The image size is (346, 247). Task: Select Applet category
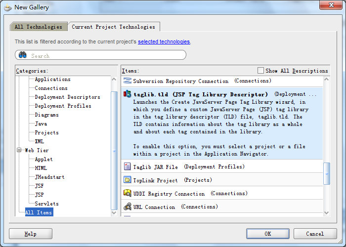pyautogui.click(x=43, y=159)
